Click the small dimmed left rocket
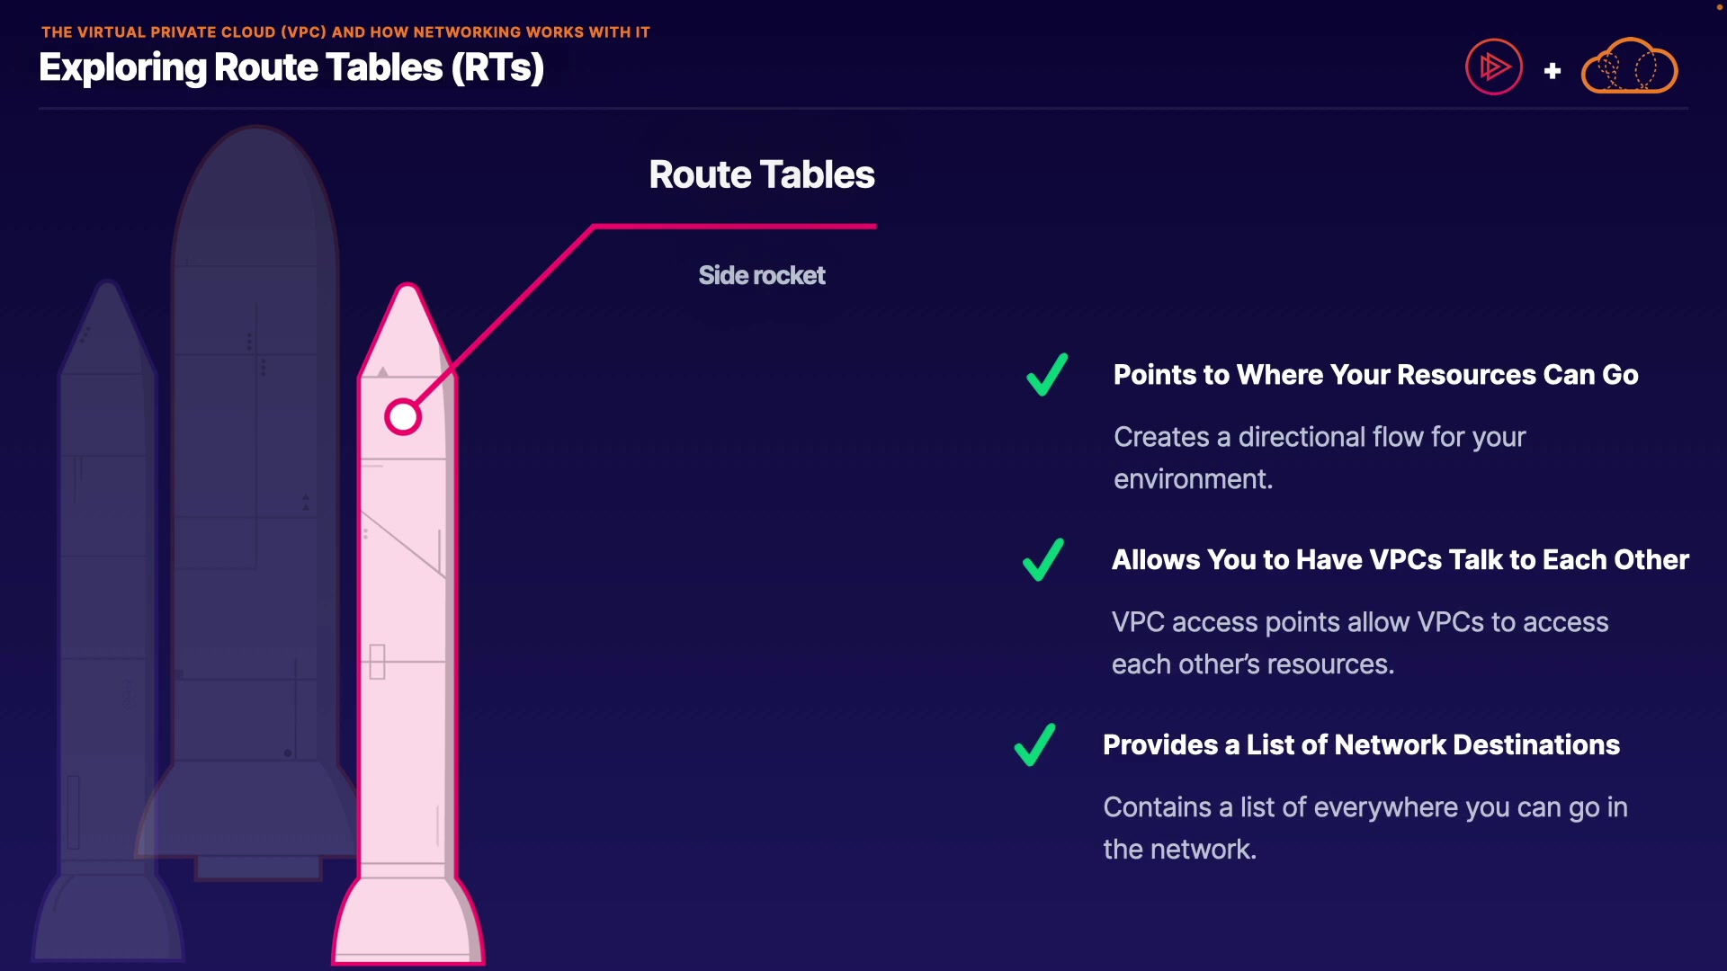 [x=106, y=584]
